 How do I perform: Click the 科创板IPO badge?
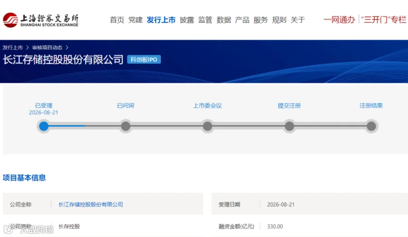tap(144, 59)
